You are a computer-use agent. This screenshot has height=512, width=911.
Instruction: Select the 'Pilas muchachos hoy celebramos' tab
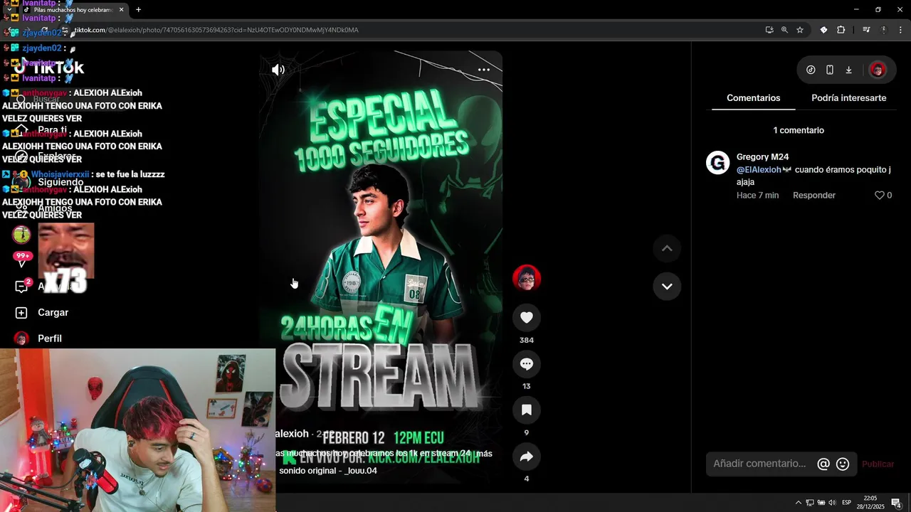coord(74,10)
